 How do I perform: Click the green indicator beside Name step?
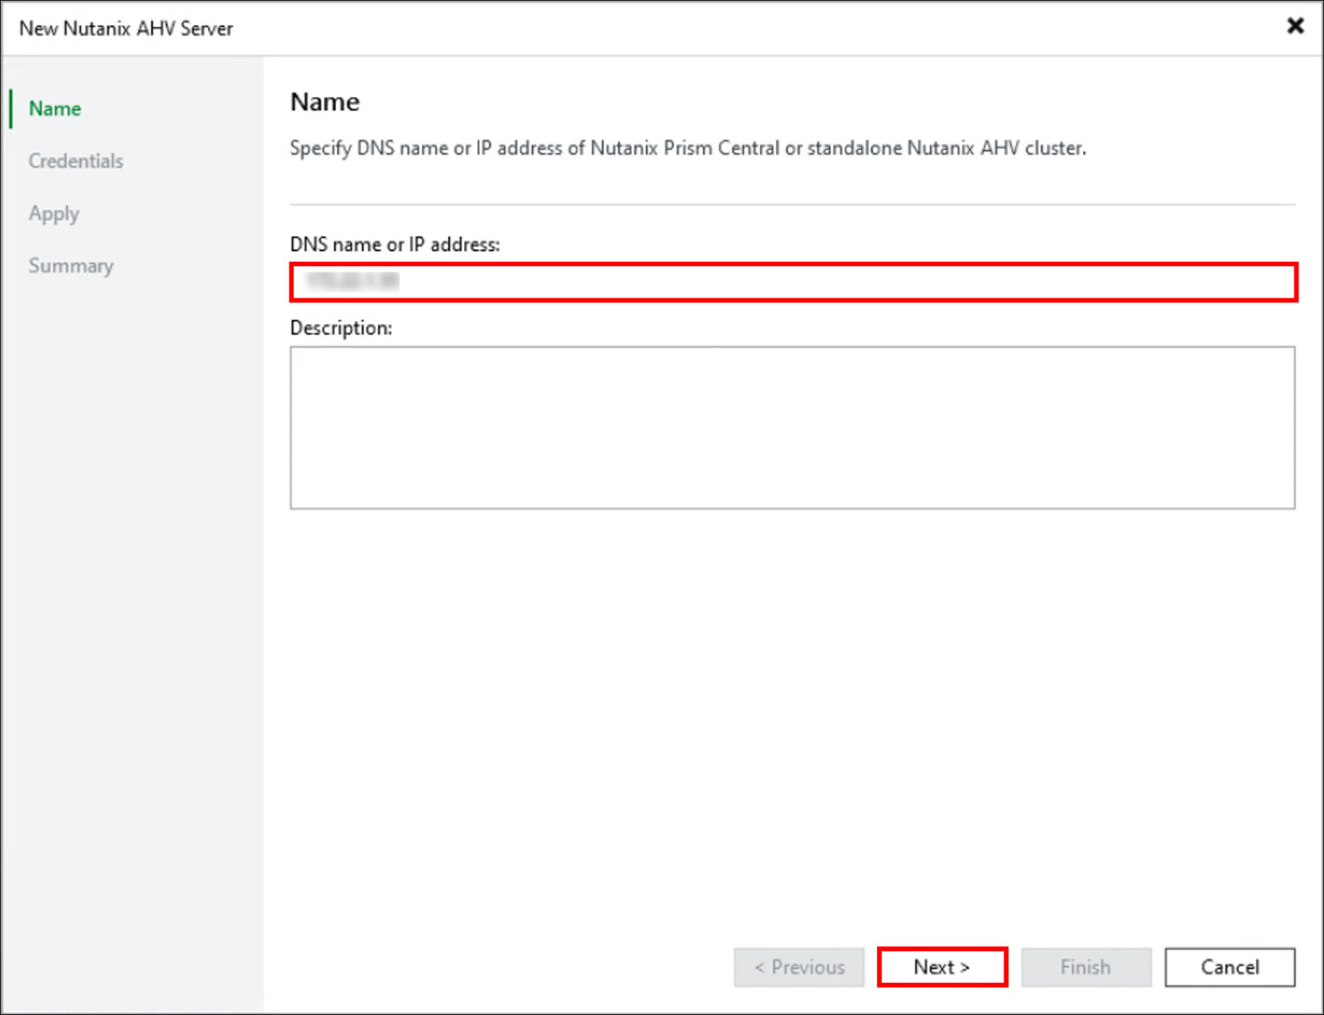10,108
